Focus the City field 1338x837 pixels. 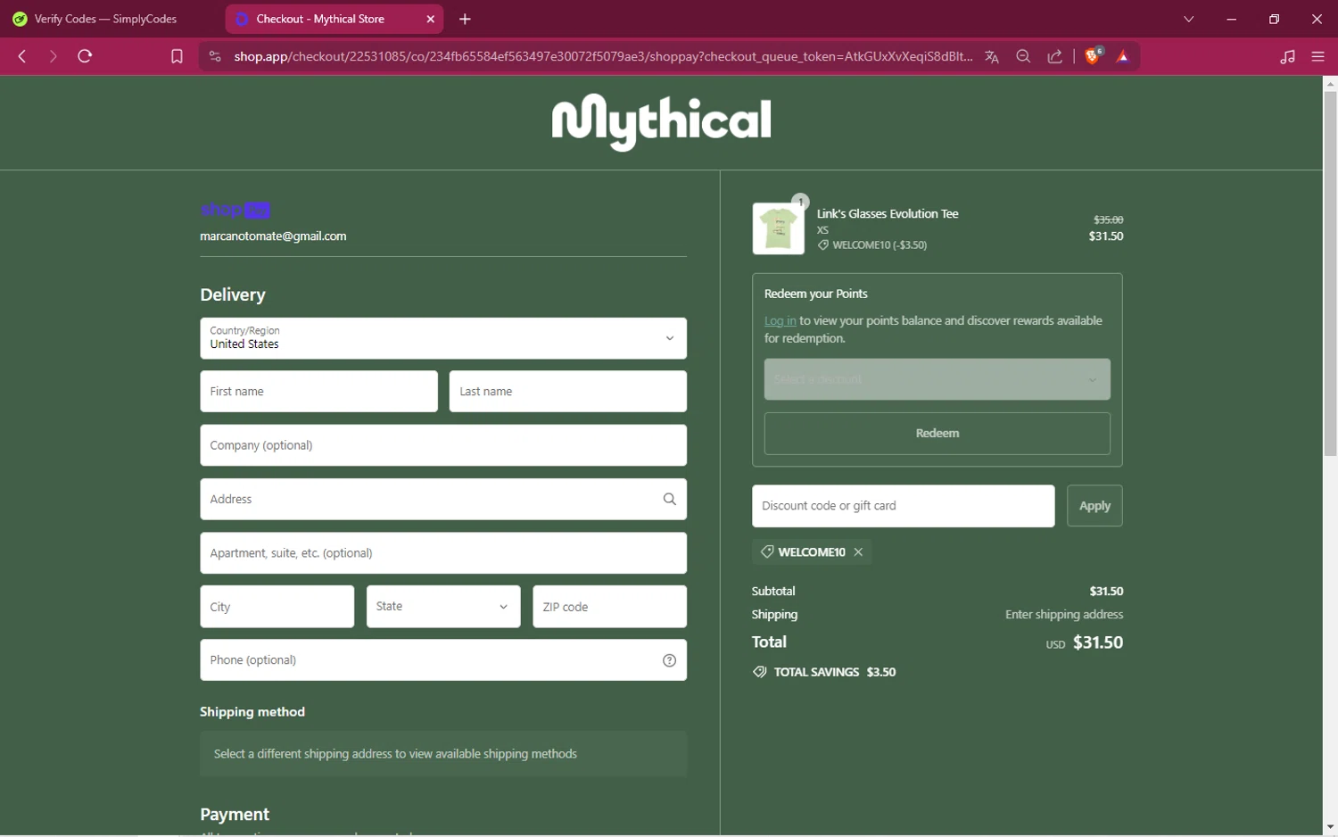[x=277, y=607]
